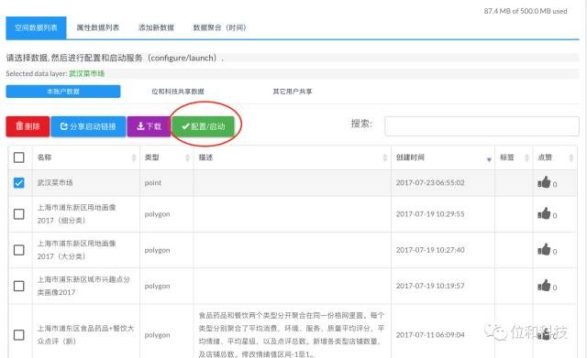587x358 pixels.
Task: Click the checkmark icon on 配置/启动 button
Action: 185,126
